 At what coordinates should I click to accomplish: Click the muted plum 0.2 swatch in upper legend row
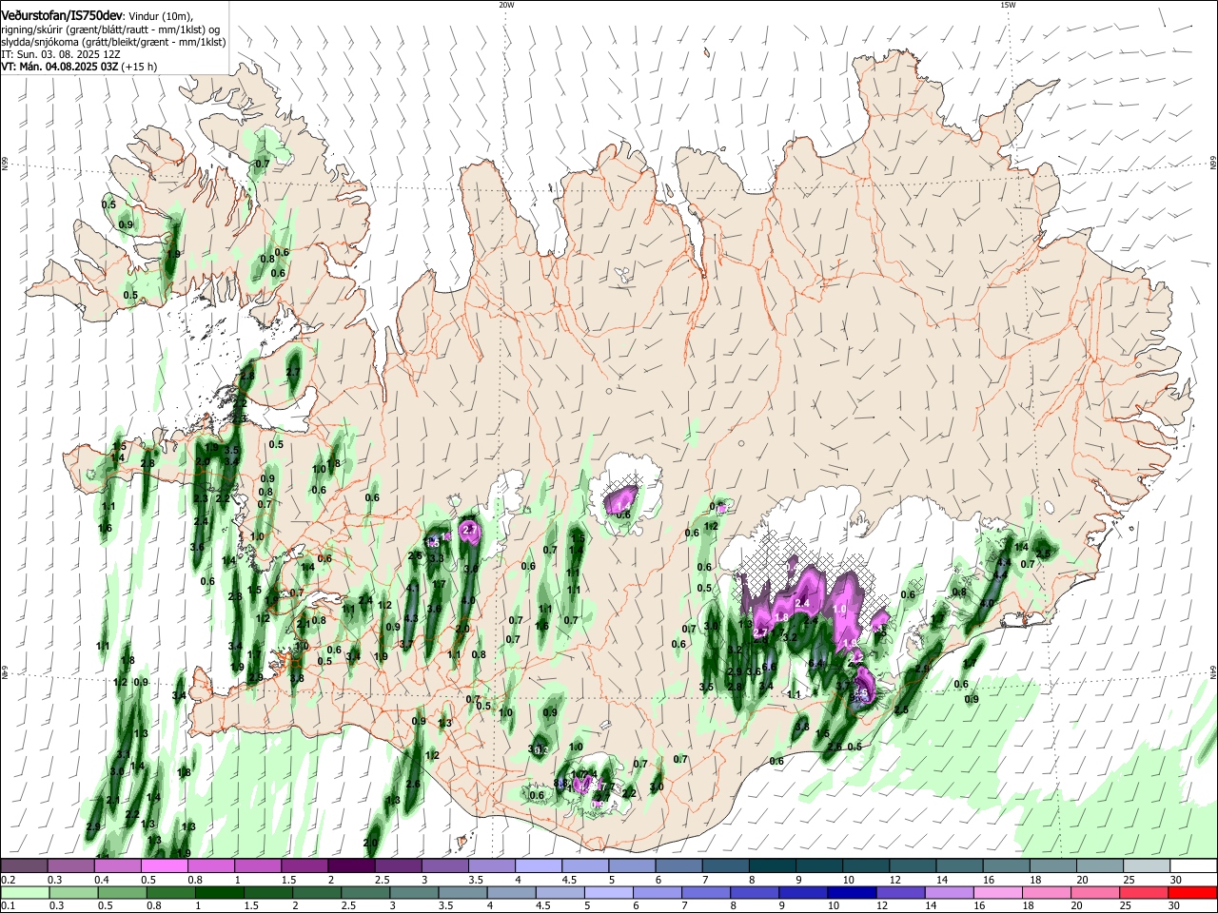24,865
